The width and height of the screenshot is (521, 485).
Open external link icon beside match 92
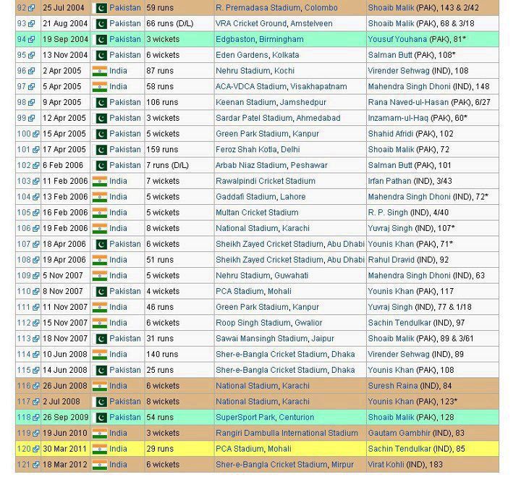click(x=31, y=8)
